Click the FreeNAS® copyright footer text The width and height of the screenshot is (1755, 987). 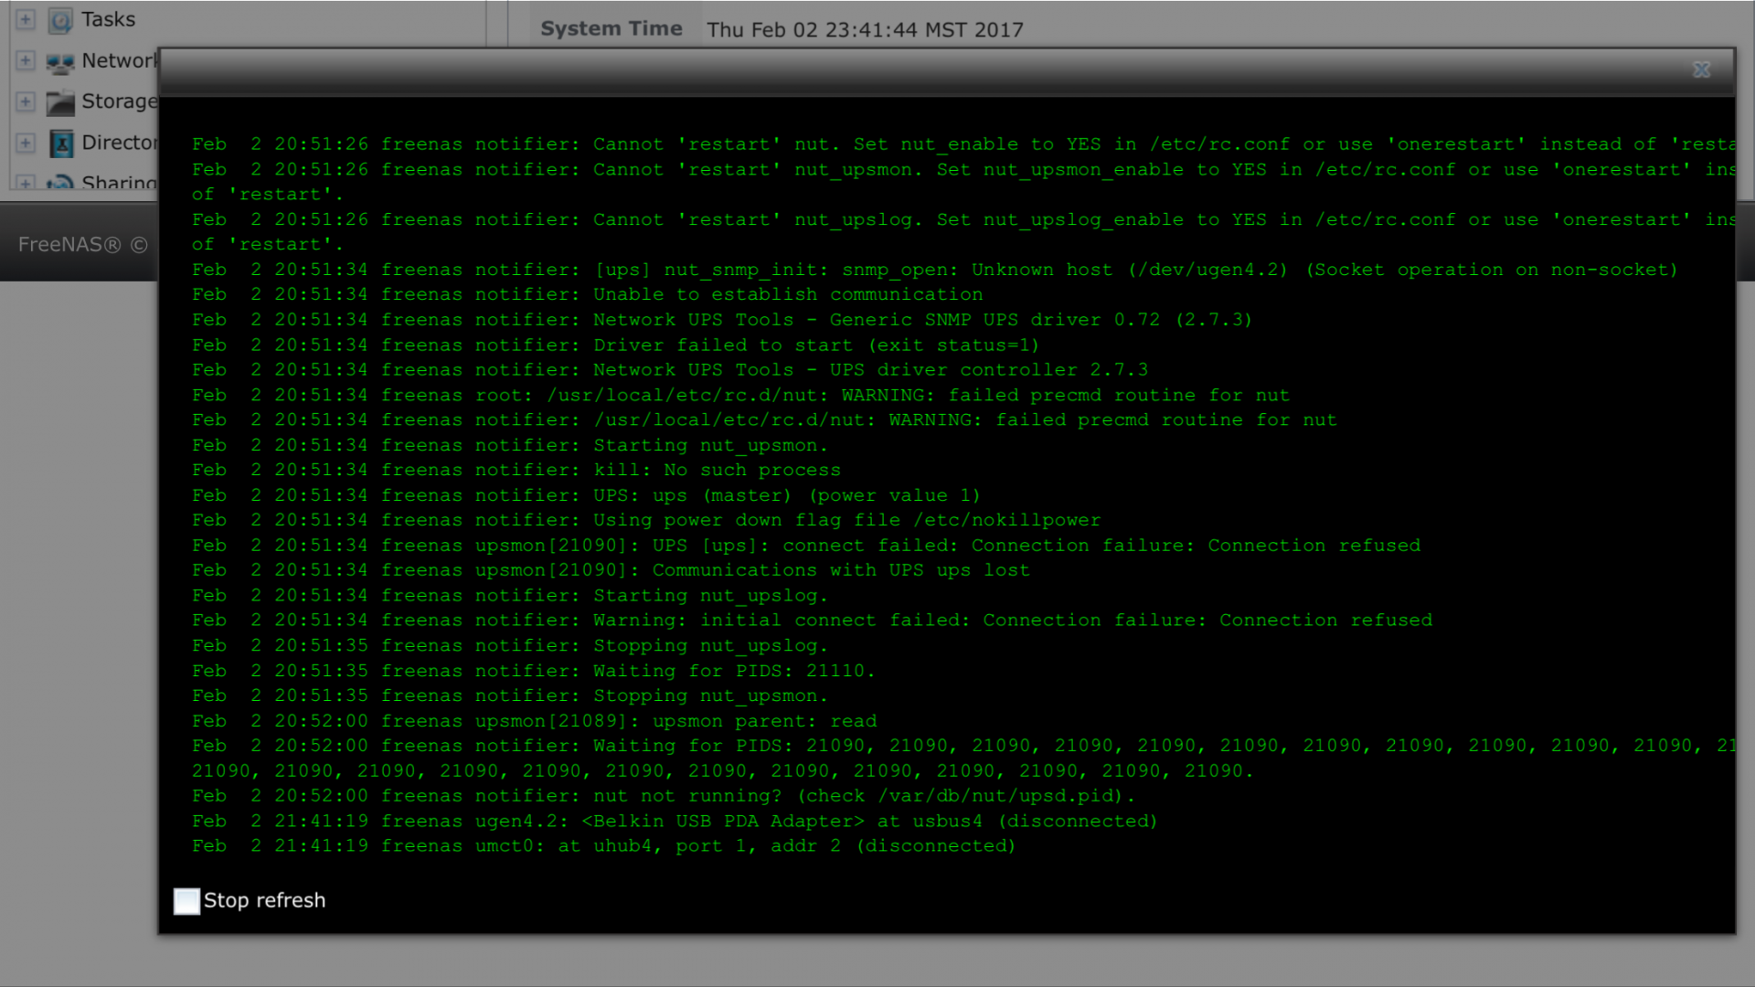tap(82, 245)
